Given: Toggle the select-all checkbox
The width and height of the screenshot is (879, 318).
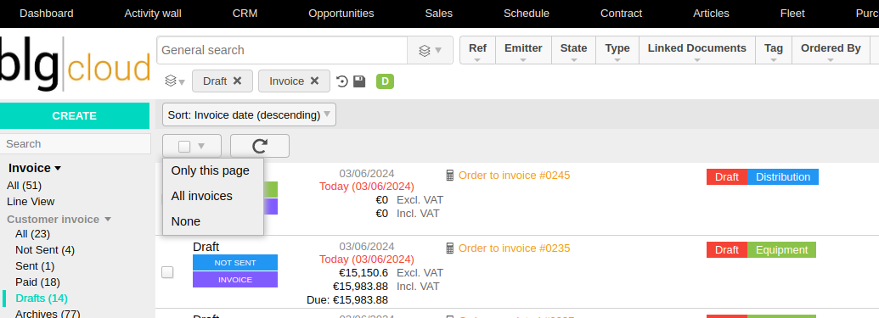Looking at the screenshot, I should [184, 146].
